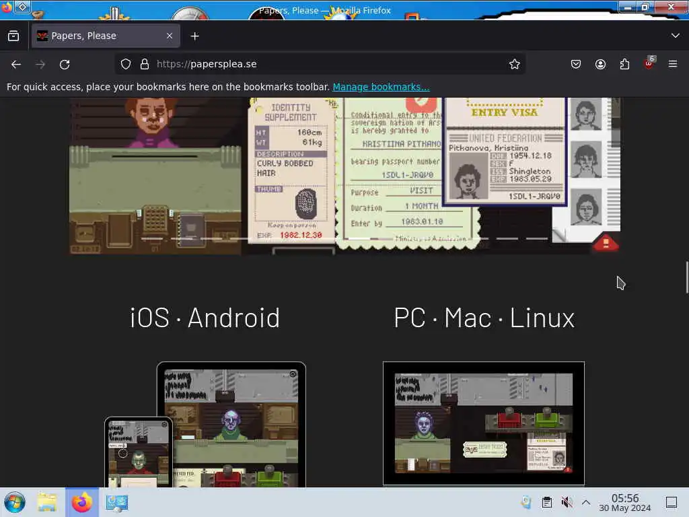Open the Pocket save button
The image size is (689, 517).
576,64
